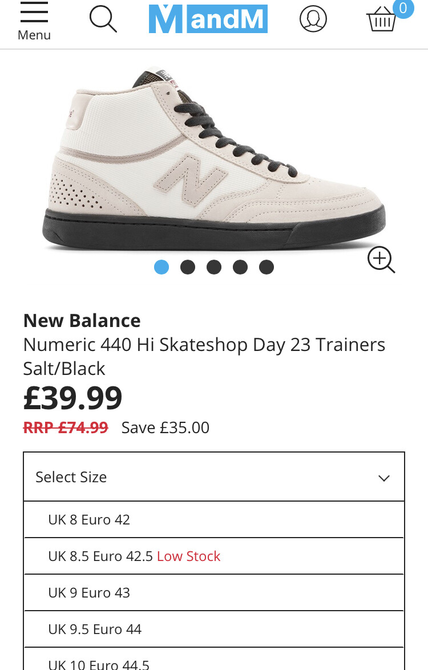Tap the search magnifier icon
Image resolution: width=428 pixels, height=670 pixels.
[x=103, y=19]
